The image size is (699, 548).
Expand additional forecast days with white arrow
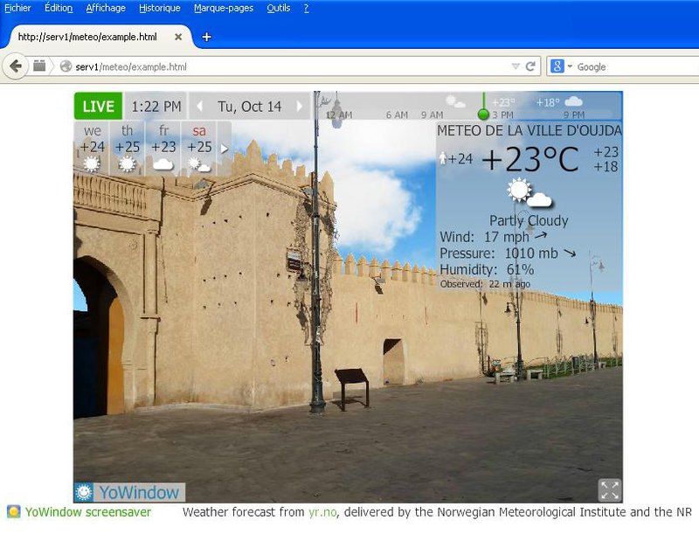tap(225, 149)
